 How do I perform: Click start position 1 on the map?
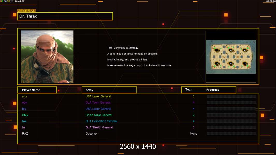click(x=217, y=50)
